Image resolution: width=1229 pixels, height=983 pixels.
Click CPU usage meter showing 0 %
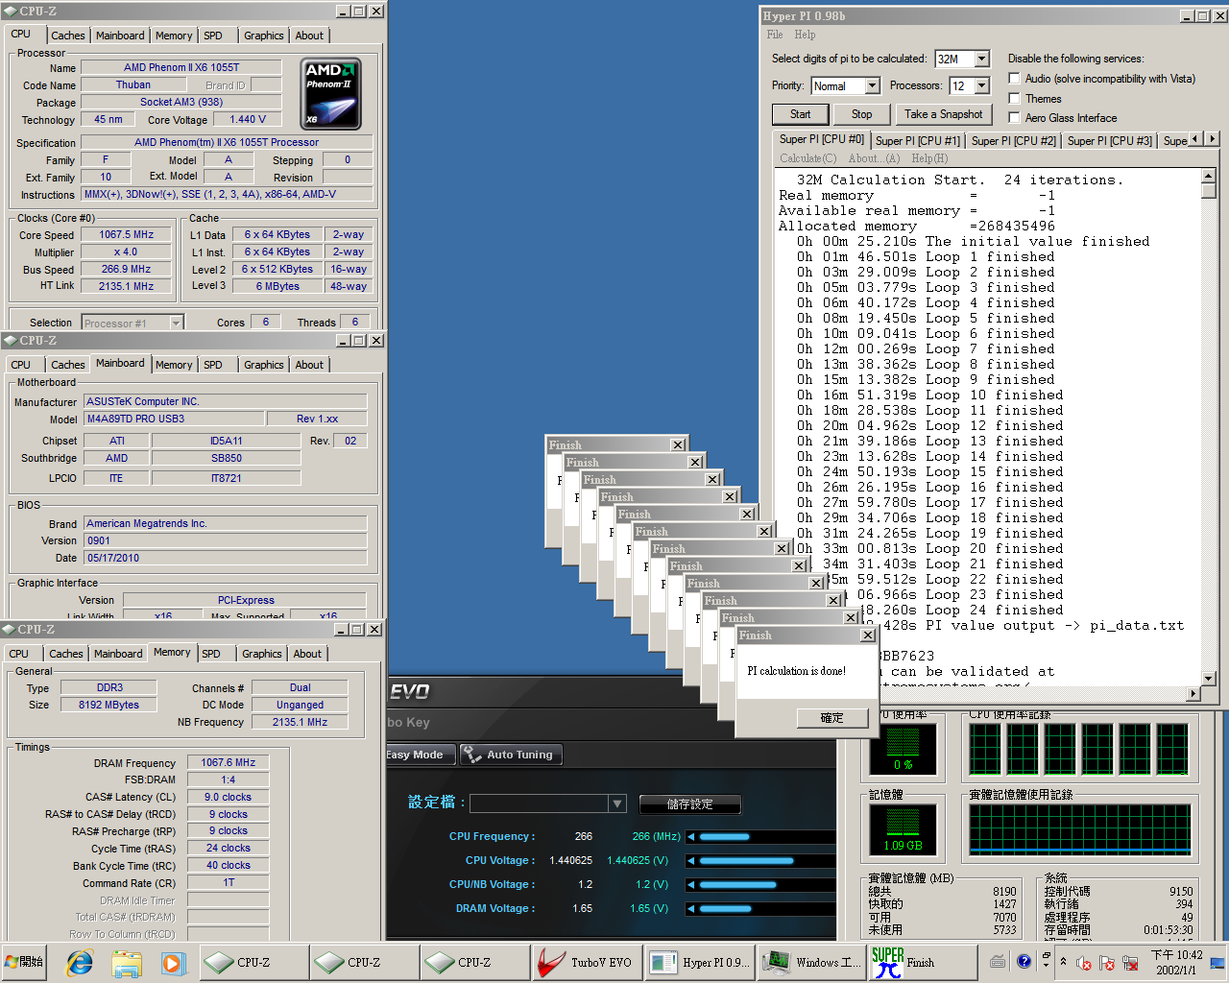pyautogui.click(x=903, y=748)
